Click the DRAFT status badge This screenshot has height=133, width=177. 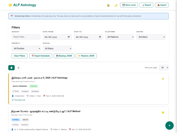pyautogui.click(x=25, y=120)
